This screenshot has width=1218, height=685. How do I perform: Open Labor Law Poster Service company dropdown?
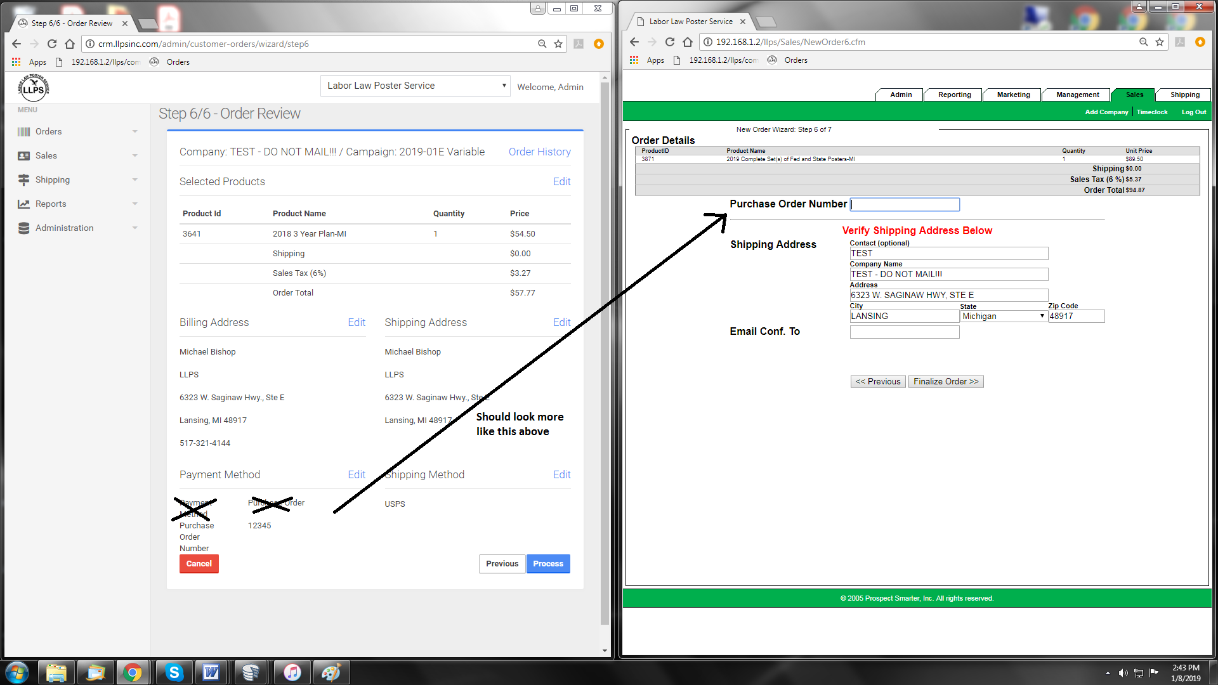[x=416, y=86]
